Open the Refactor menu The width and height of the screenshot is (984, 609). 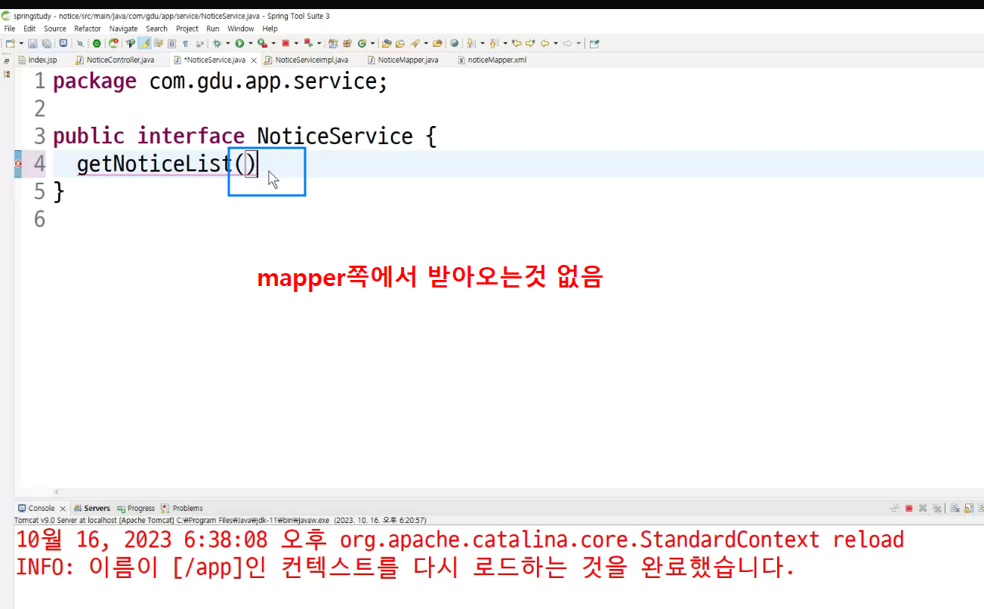[x=88, y=29]
